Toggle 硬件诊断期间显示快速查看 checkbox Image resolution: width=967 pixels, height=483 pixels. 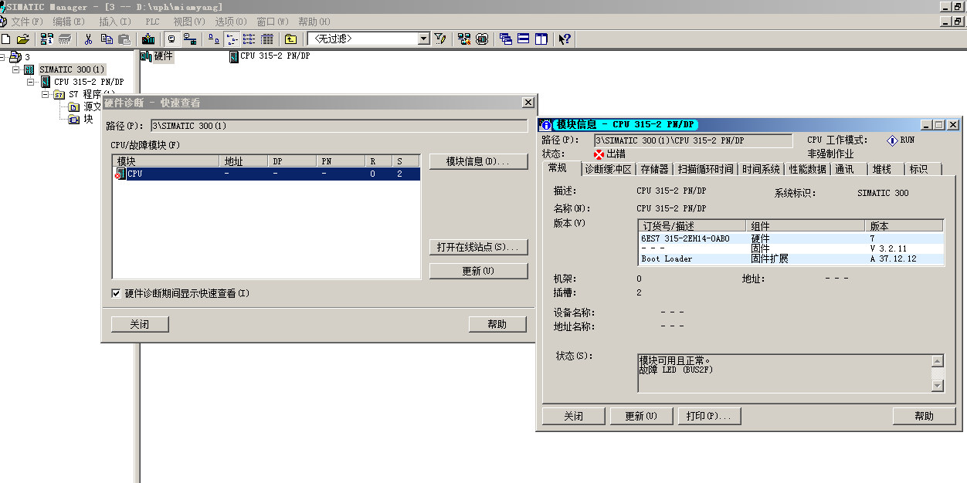click(x=116, y=293)
